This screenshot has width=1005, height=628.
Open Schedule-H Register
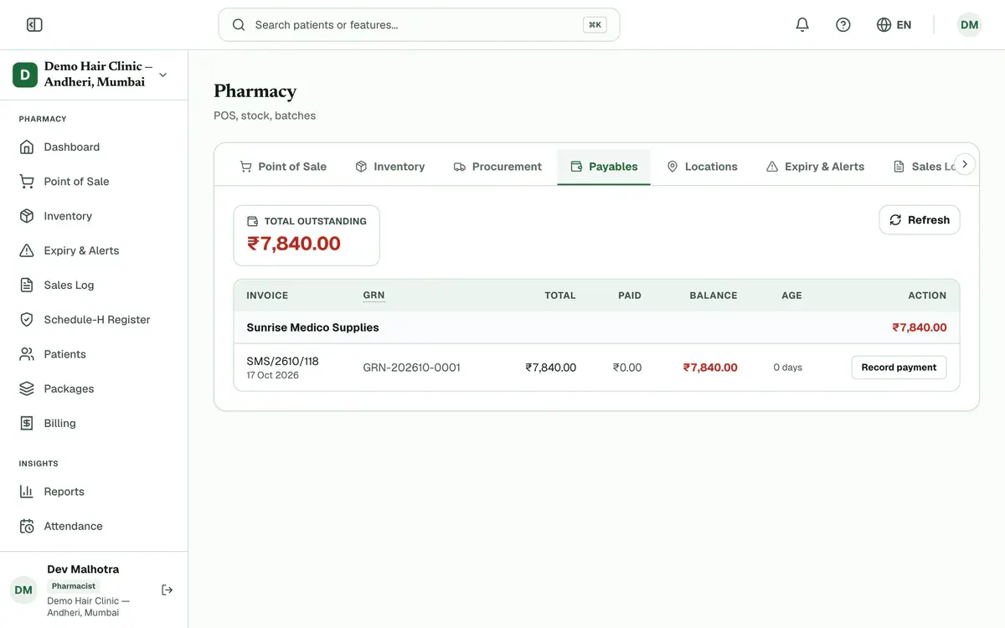coord(94,320)
